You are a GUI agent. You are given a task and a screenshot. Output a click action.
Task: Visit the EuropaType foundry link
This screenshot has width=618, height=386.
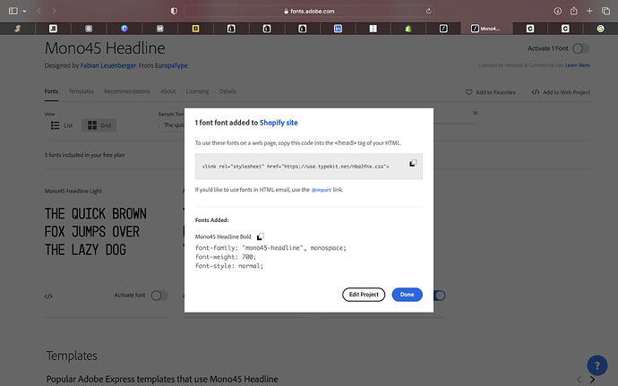point(171,65)
